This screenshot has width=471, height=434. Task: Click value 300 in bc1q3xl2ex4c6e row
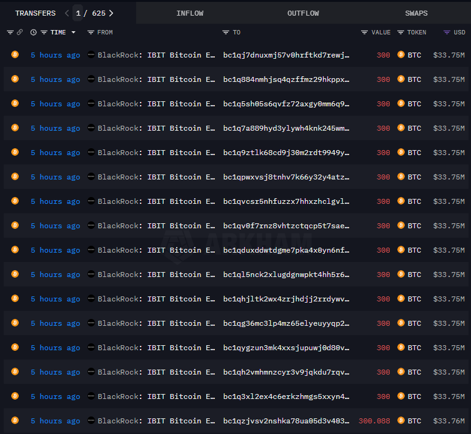pos(384,396)
